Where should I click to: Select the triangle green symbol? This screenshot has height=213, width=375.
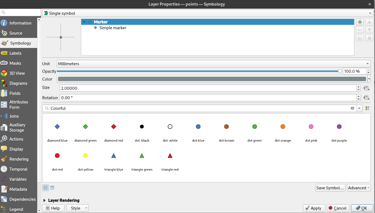[142, 156]
